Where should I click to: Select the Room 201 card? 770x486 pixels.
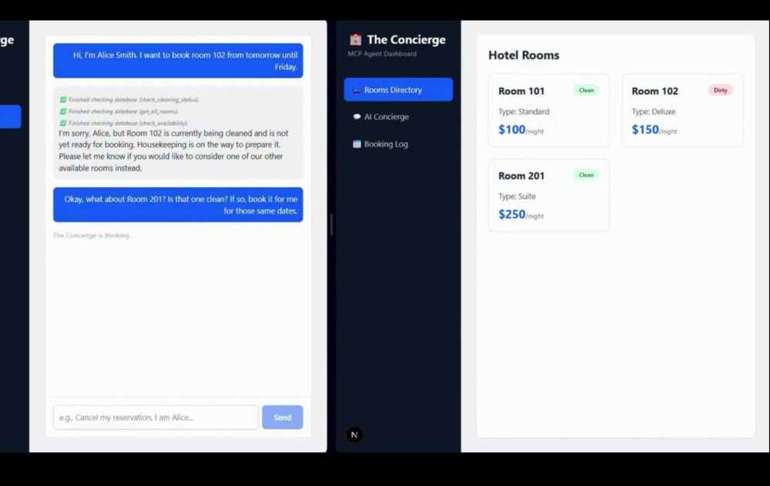tap(549, 195)
